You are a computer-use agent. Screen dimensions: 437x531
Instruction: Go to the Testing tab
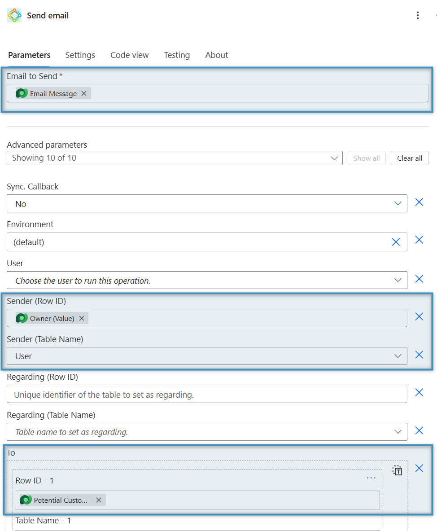tap(177, 55)
